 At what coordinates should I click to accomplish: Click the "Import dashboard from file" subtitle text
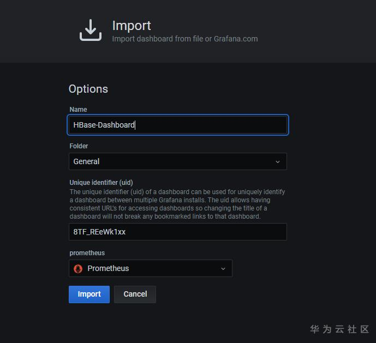pyautogui.click(x=157, y=39)
